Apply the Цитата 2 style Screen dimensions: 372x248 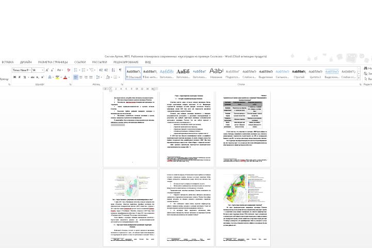pyautogui.click(x=315, y=73)
